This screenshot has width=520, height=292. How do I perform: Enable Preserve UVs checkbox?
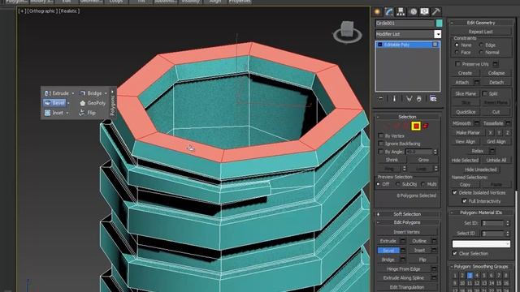coord(458,64)
